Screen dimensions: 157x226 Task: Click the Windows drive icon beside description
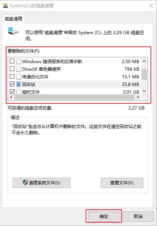tap(13, 31)
